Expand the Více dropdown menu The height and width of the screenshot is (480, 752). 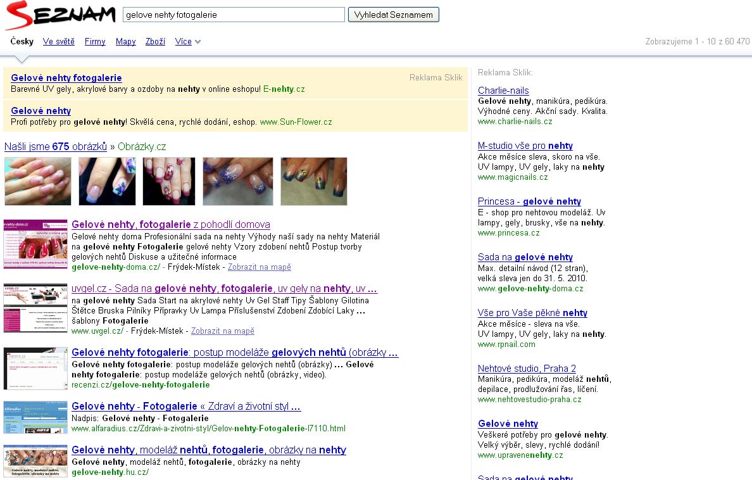(187, 41)
